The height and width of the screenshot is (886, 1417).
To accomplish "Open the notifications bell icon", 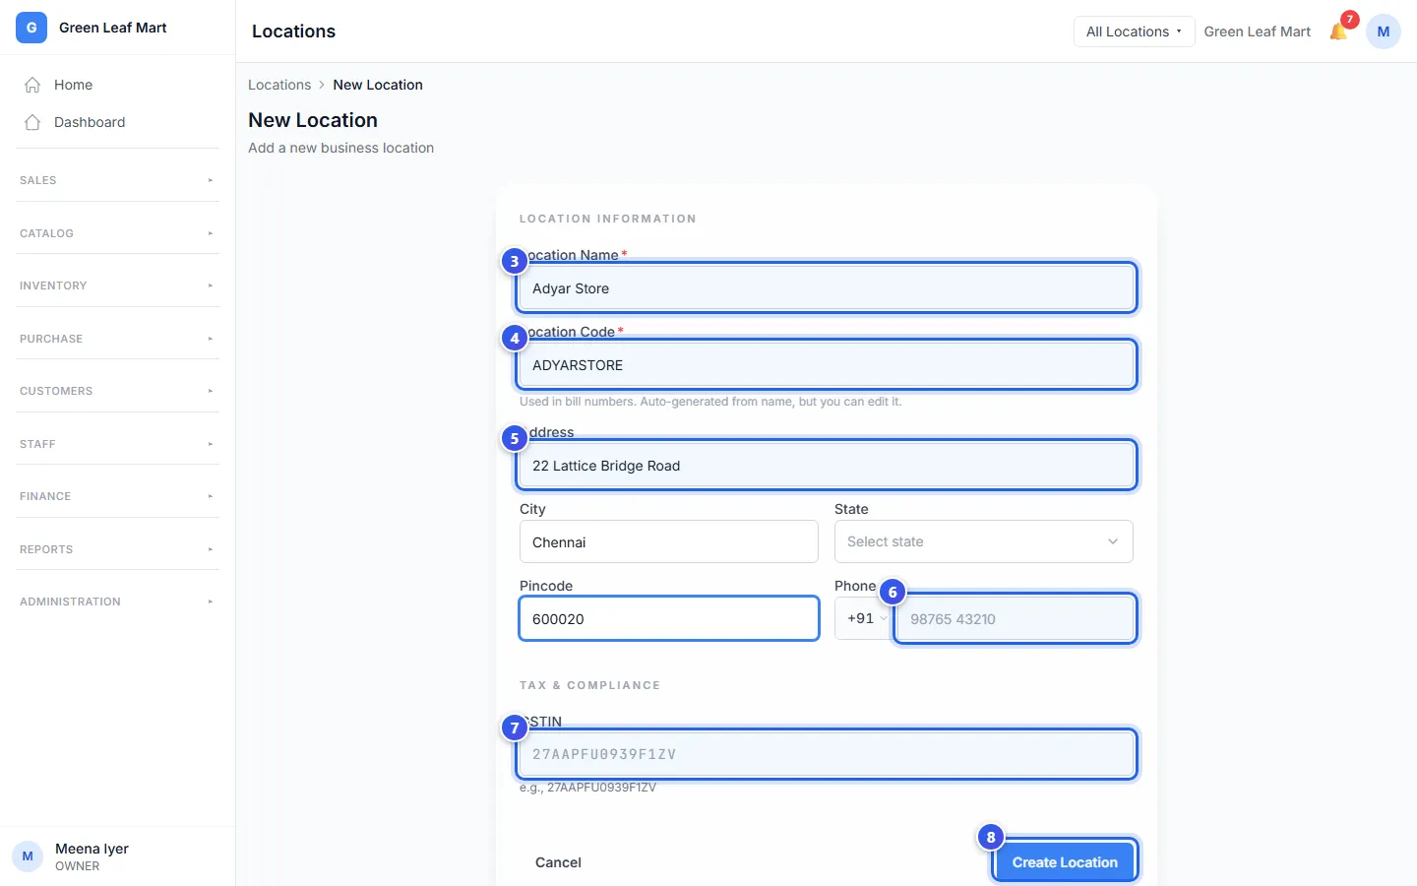I will [x=1338, y=32].
